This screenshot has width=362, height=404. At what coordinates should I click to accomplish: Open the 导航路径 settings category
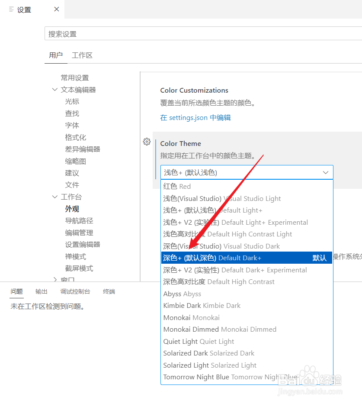(79, 220)
